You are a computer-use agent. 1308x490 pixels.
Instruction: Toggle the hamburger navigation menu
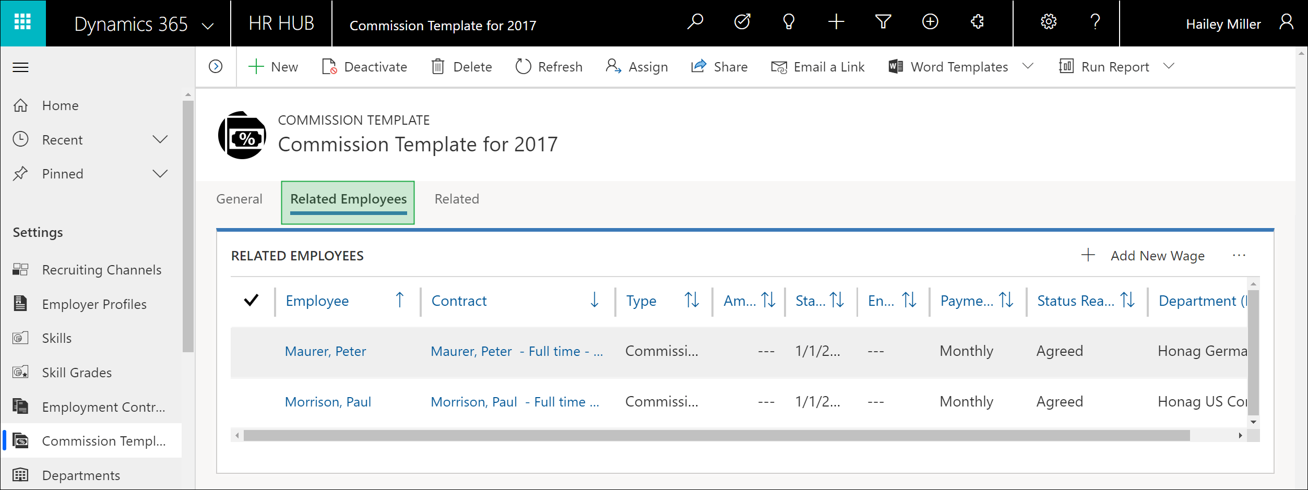coord(20,67)
